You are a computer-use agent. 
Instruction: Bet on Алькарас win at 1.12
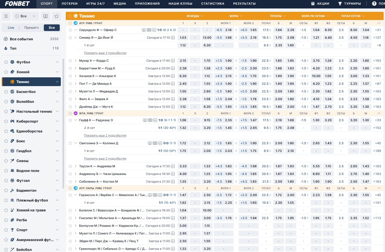coord(207,76)
